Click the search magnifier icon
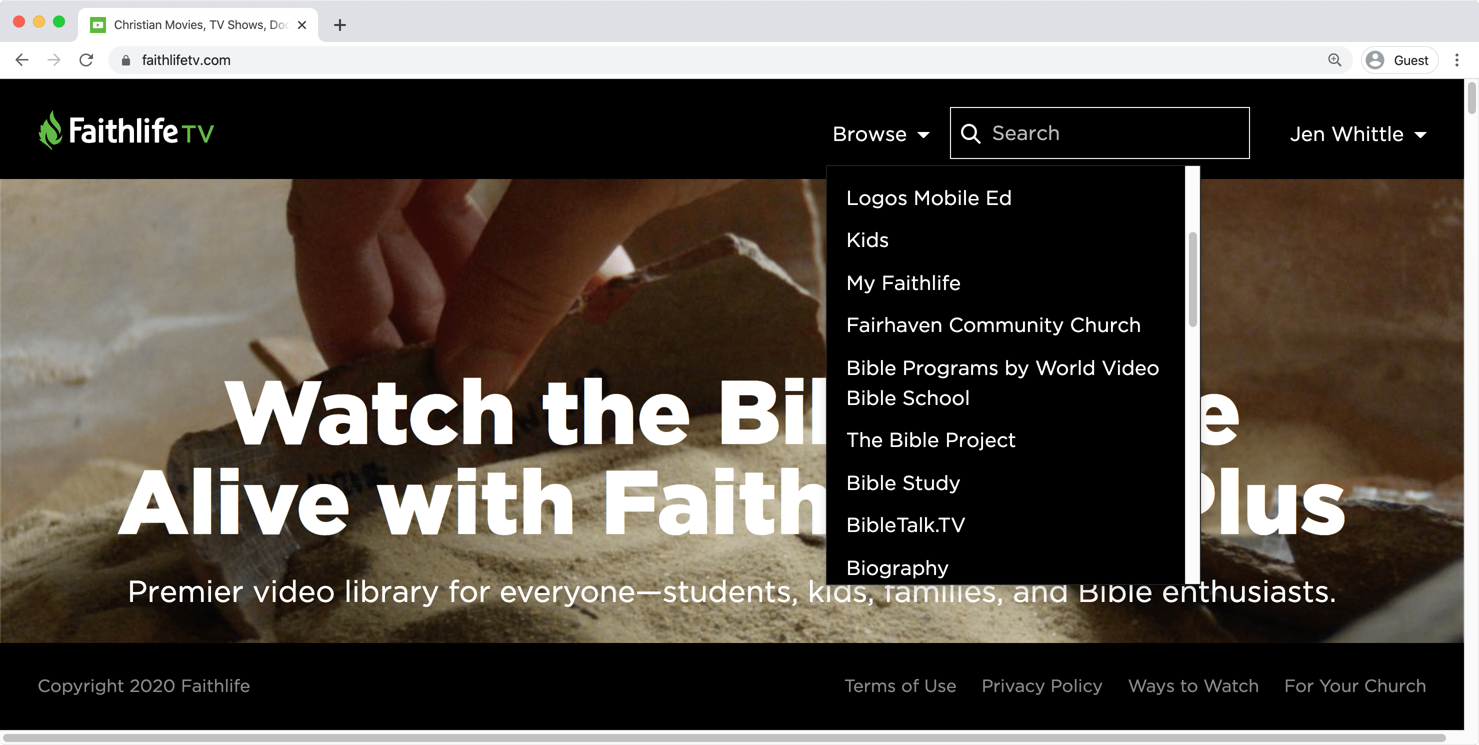 click(x=970, y=133)
